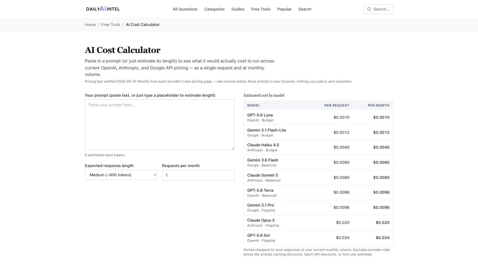This screenshot has width=478, height=267.
Task: Grab the prompt text area's corner handle
Action: point(233,148)
